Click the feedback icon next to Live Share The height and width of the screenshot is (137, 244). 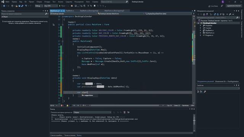pos(222,6)
